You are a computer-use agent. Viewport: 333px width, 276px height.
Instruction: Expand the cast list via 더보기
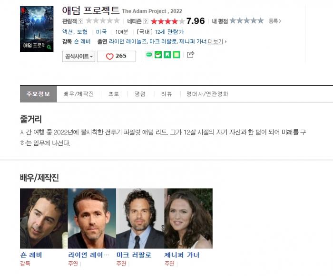[x=215, y=41]
